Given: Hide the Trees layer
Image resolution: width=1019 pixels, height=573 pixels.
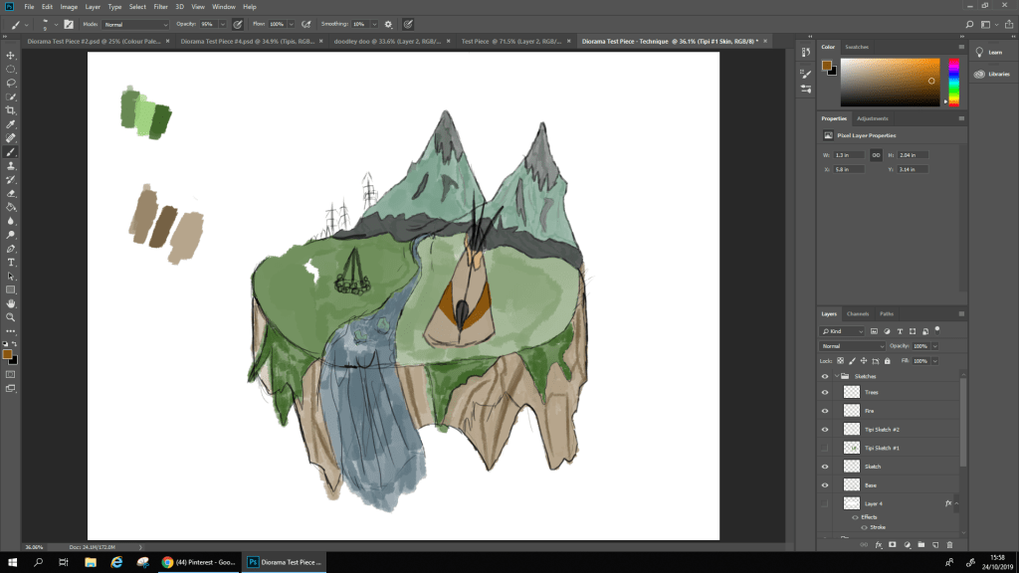Looking at the screenshot, I should (x=824, y=392).
